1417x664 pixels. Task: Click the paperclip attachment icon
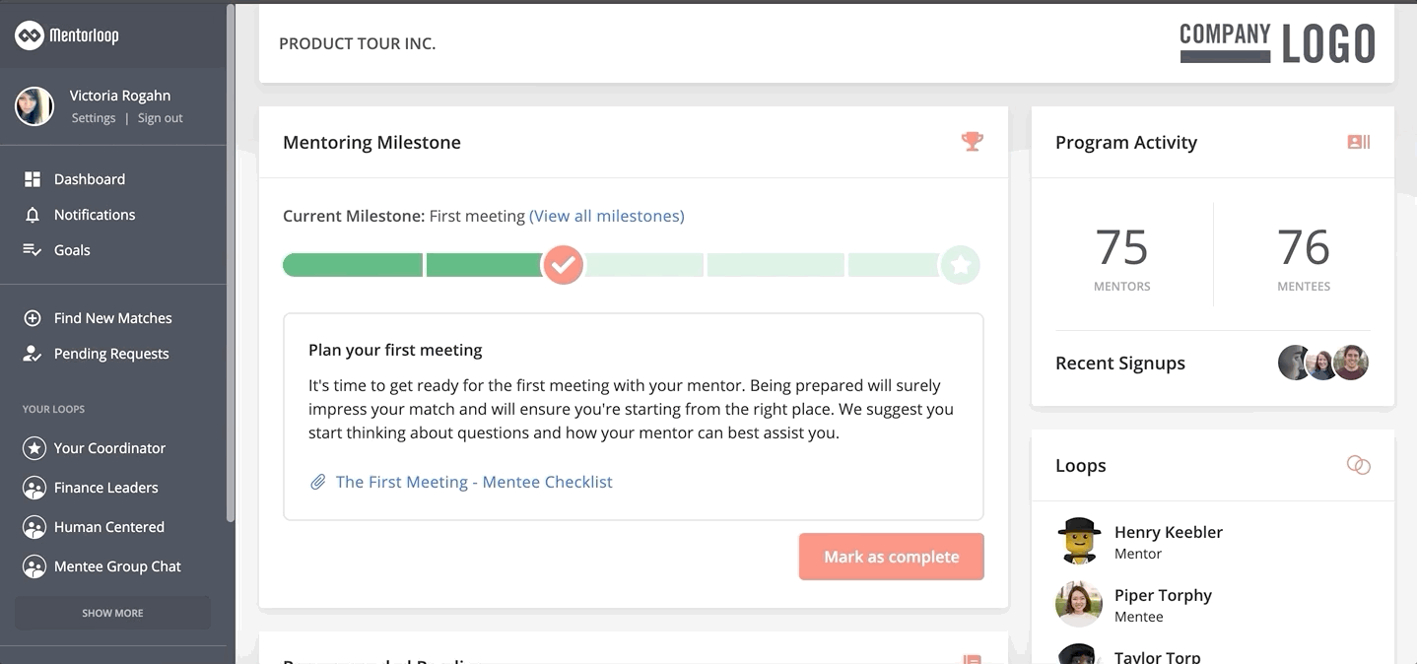(318, 482)
